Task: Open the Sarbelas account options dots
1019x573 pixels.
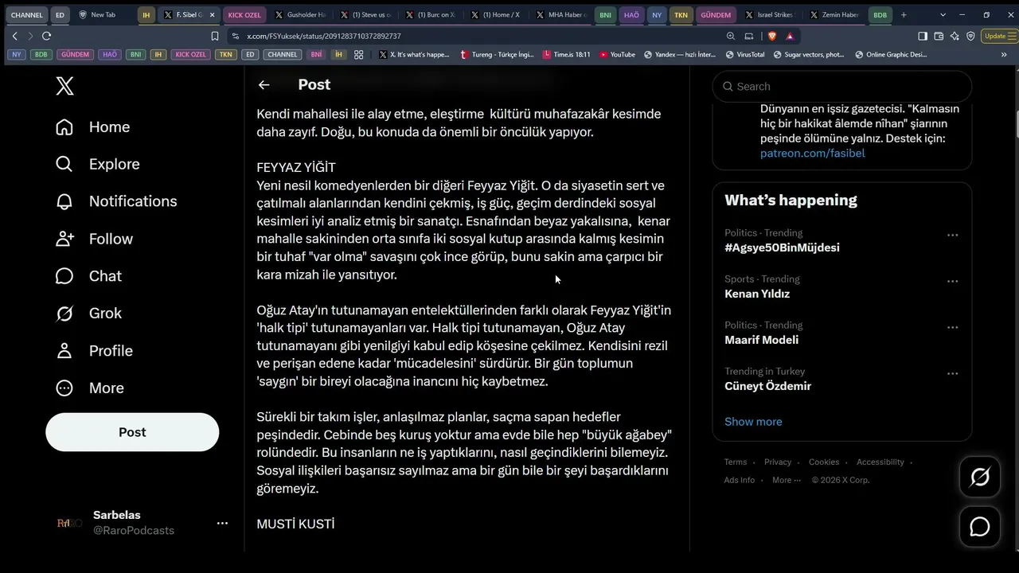Action: [222, 523]
